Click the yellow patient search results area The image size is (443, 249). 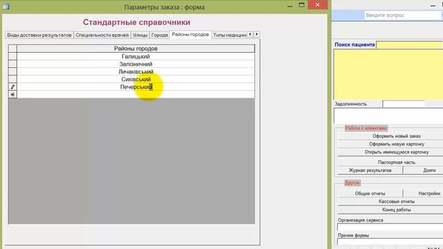pyautogui.click(x=388, y=75)
